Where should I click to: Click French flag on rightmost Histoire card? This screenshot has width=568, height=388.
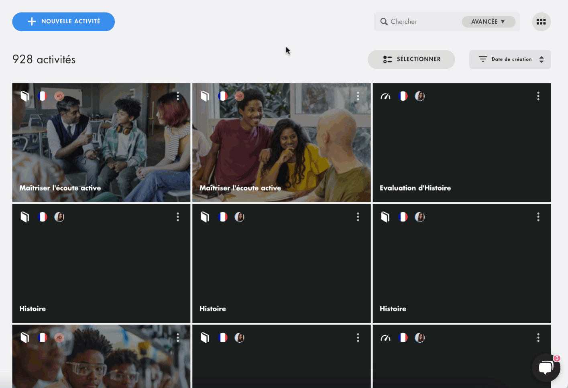(x=403, y=217)
